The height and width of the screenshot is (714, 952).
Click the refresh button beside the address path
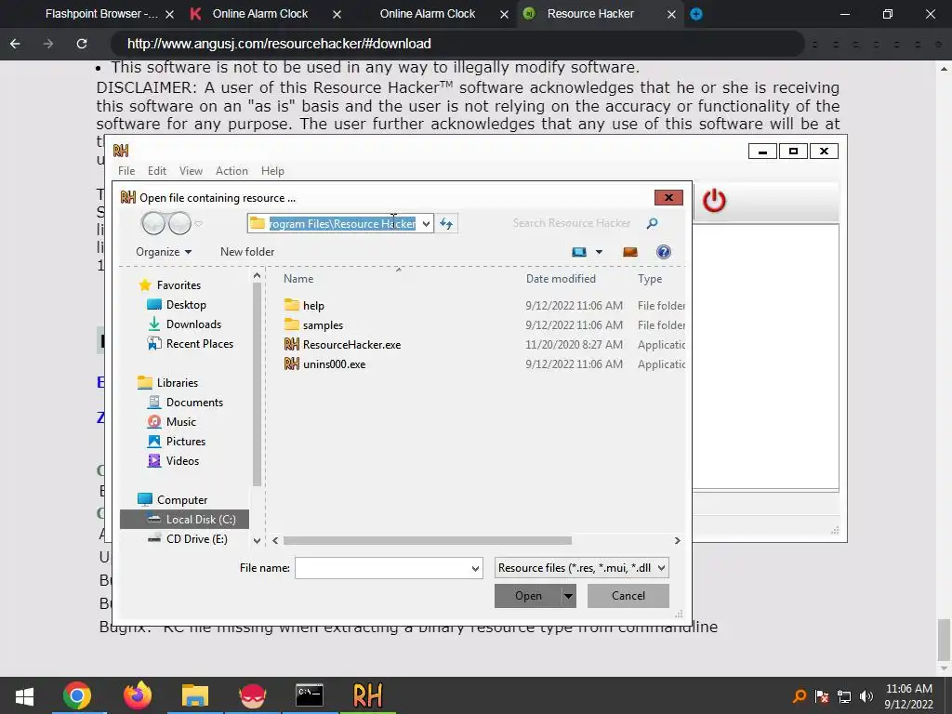point(446,223)
